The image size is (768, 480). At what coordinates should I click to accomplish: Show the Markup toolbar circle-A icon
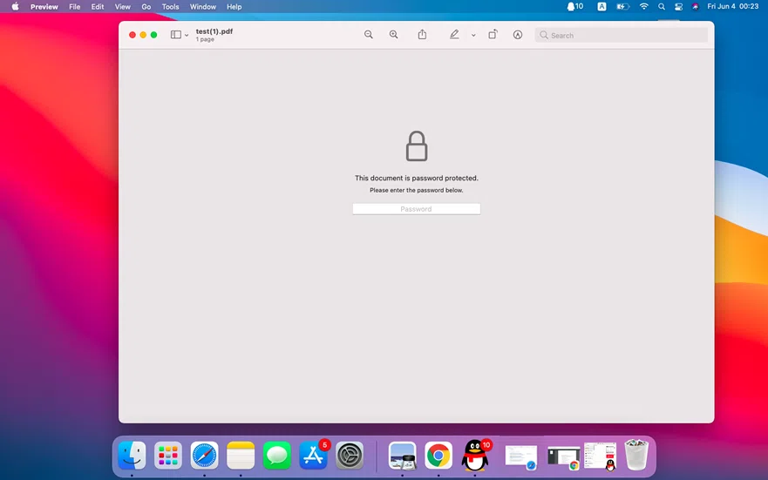pyautogui.click(x=518, y=35)
